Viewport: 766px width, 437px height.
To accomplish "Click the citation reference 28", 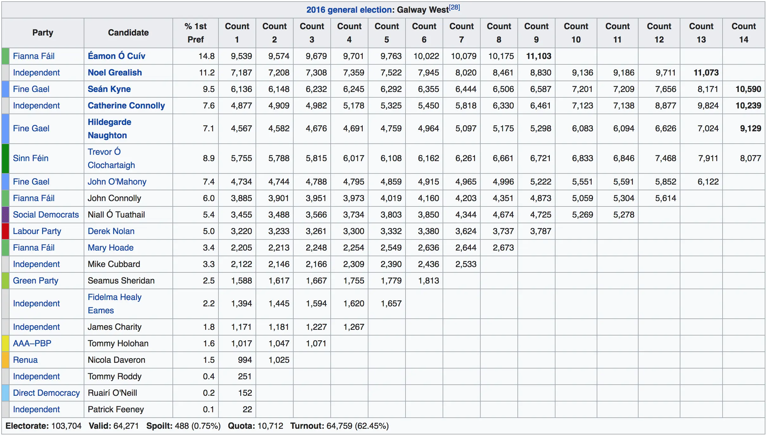I will [454, 7].
